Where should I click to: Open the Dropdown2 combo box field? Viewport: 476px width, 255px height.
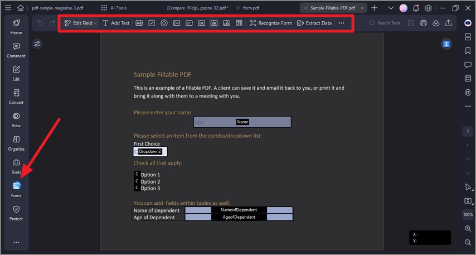pos(150,151)
